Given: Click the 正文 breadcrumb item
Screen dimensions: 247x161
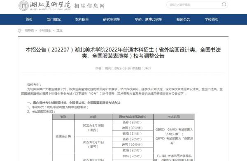Looking at the screenshot, I should 59,30.
